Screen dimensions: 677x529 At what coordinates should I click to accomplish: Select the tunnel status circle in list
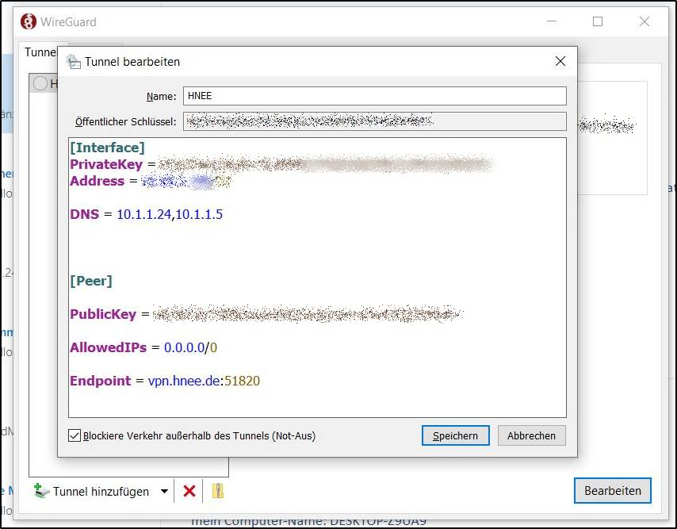(x=40, y=83)
